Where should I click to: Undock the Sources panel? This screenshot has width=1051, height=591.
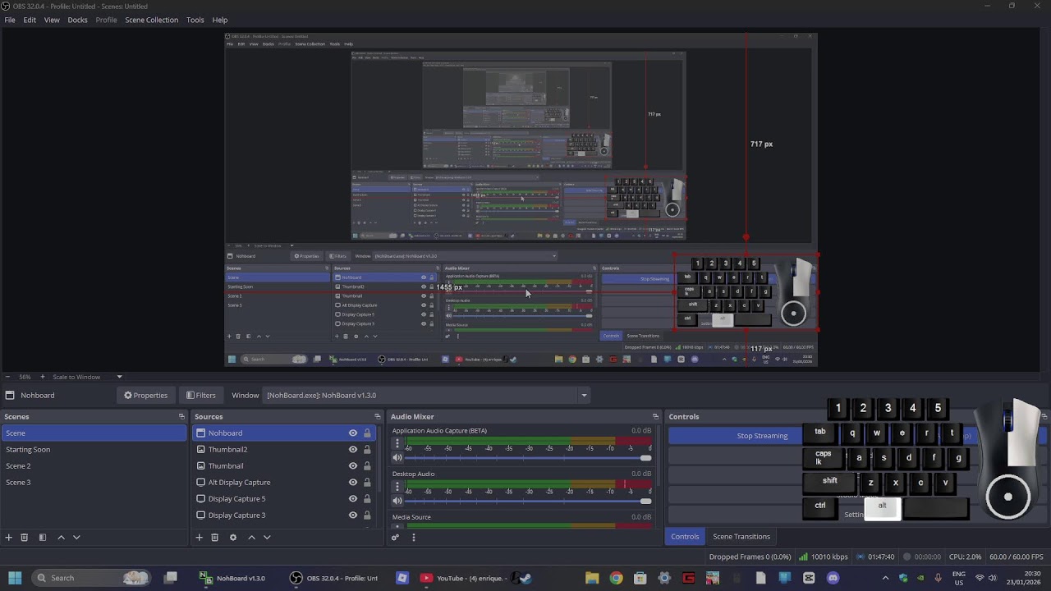click(377, 417)
